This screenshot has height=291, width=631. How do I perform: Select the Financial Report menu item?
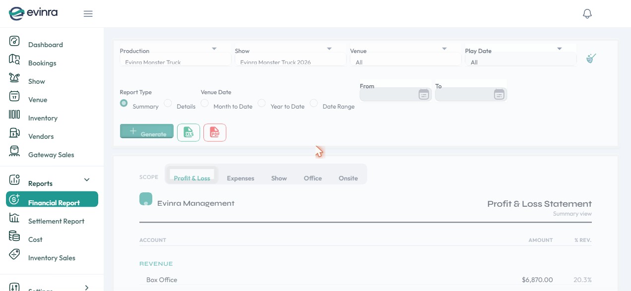point(52,199)
